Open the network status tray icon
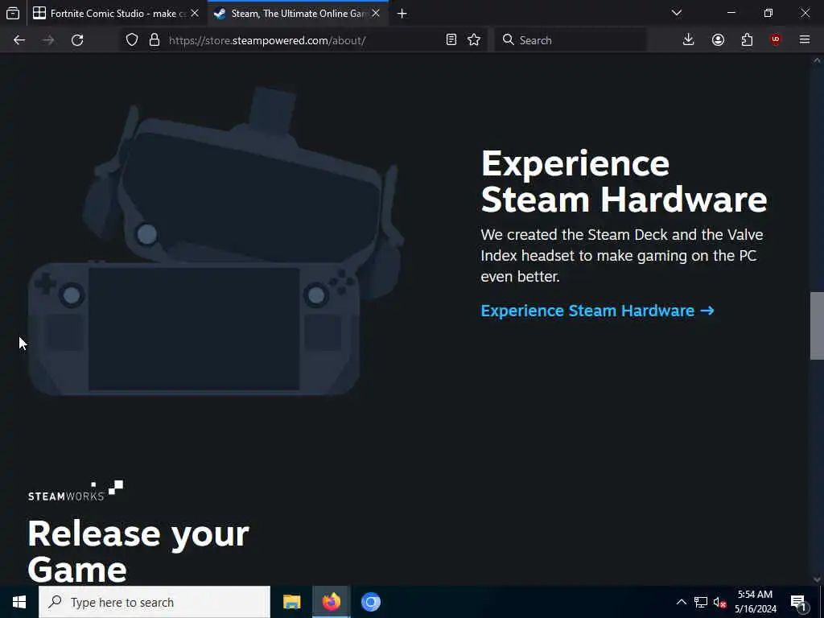824x618 pixels. click(x=701, y=602)
